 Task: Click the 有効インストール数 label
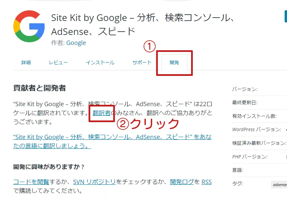pos(254,116)
